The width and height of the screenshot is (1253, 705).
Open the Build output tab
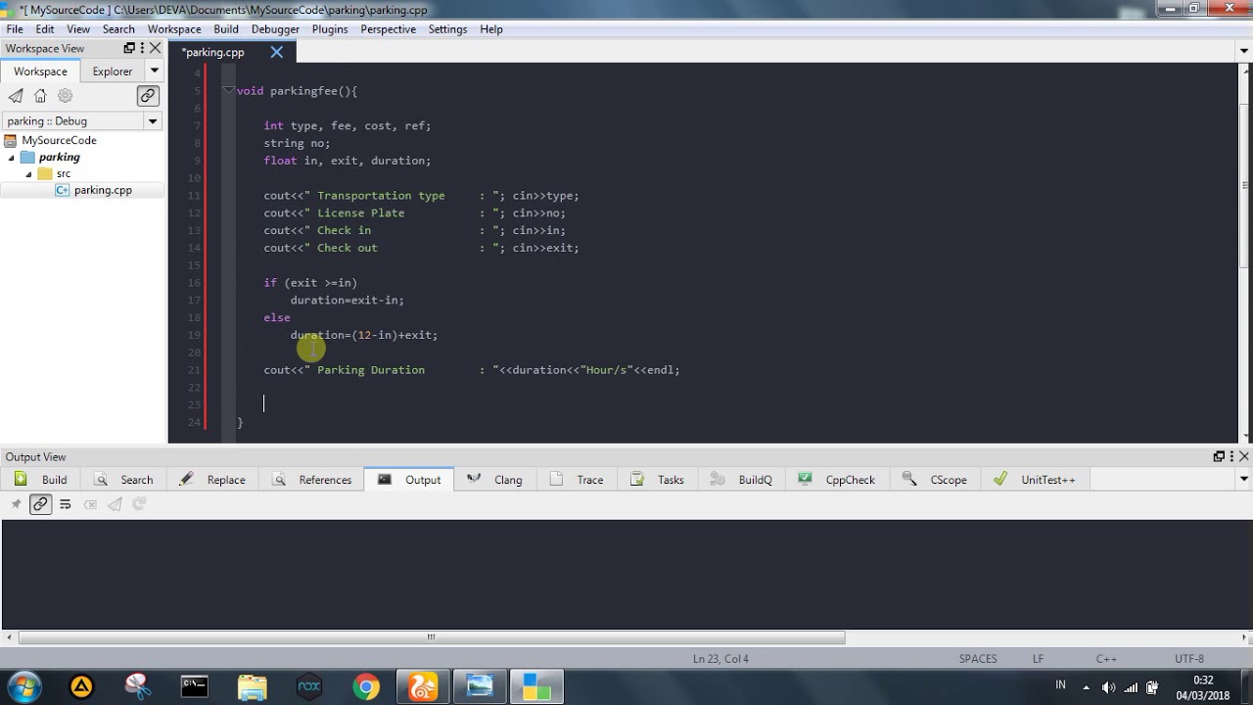tap(42, 480)
